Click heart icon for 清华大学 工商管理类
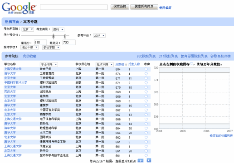This screenshot has width=234, height=163. point(146,74)
